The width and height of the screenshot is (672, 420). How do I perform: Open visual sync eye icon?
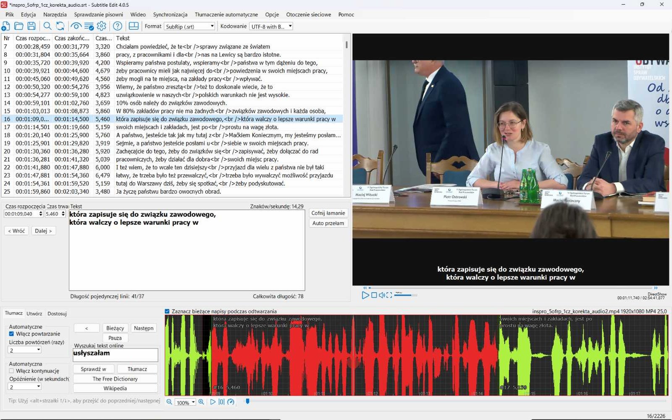[76, 26]
